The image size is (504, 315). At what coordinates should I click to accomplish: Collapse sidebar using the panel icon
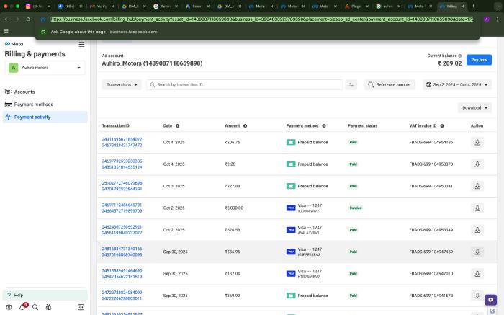81,307
